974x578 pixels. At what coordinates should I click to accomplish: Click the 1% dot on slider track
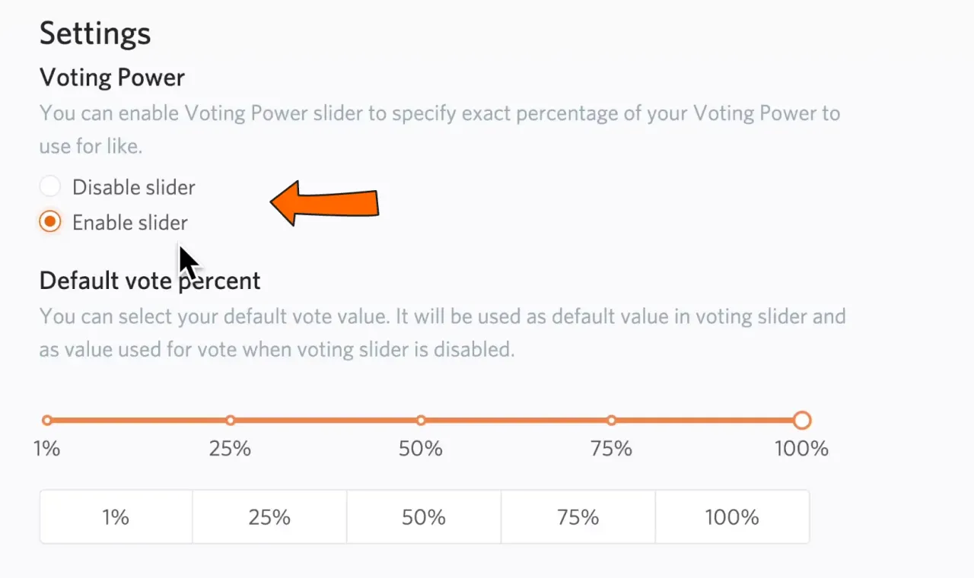(x=47, y=421)
